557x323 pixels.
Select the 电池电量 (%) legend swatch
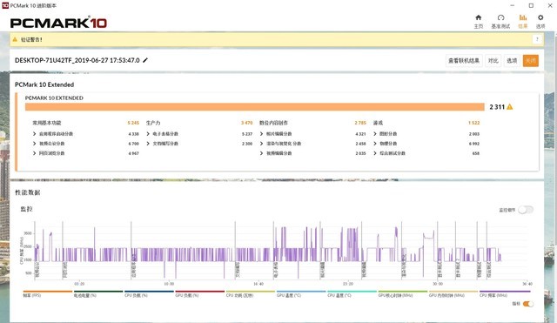(x=98, y=292)
